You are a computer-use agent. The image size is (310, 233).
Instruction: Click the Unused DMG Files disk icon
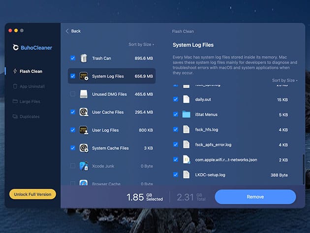point(84,94)
